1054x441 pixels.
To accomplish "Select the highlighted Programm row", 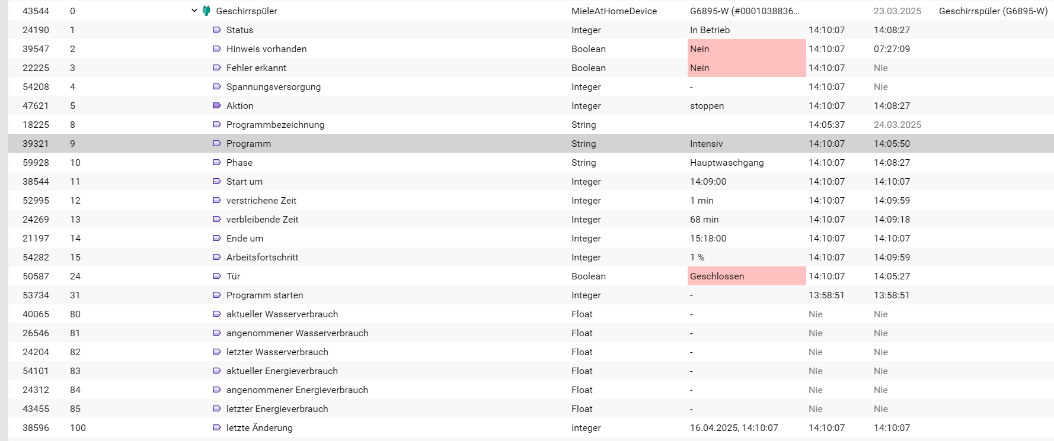I will point(531,143).
